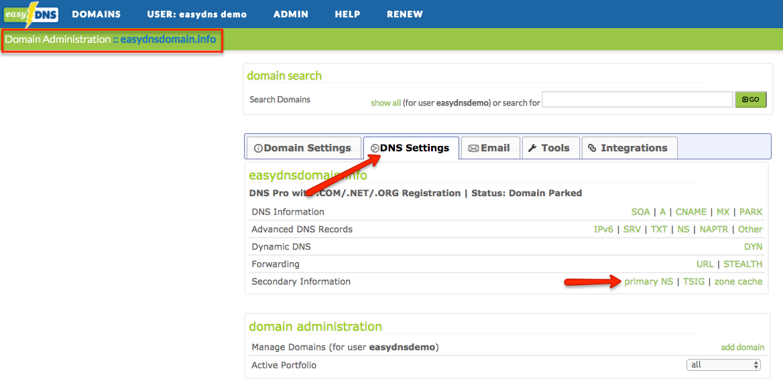Open the HELP menu

(347, 13)
